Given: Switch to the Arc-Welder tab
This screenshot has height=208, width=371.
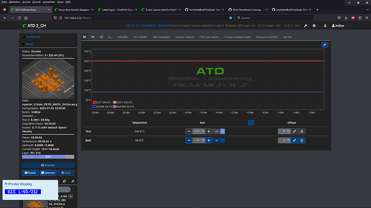Looking at the screenshot, I should [x=140, y=37].
